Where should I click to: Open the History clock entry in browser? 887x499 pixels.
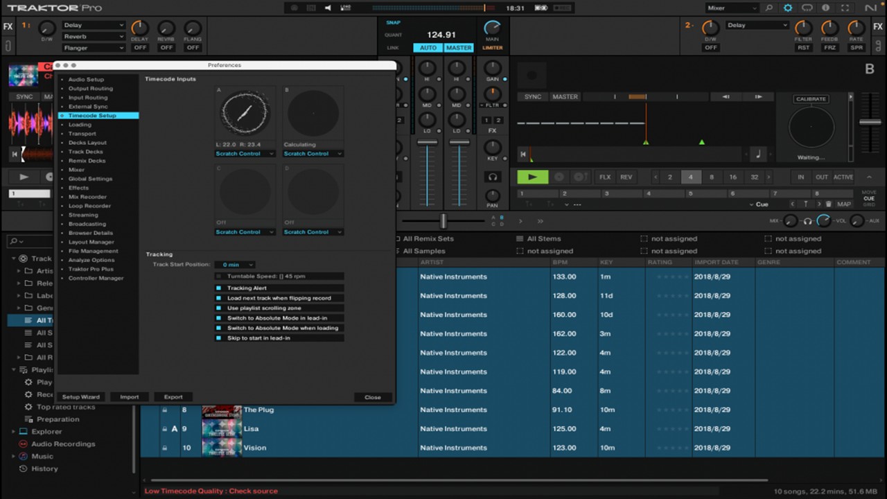click(44, 469)
